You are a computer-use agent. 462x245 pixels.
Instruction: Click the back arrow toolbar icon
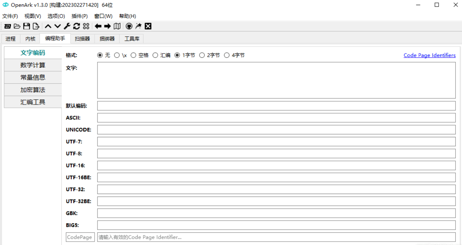pos(97,26)
